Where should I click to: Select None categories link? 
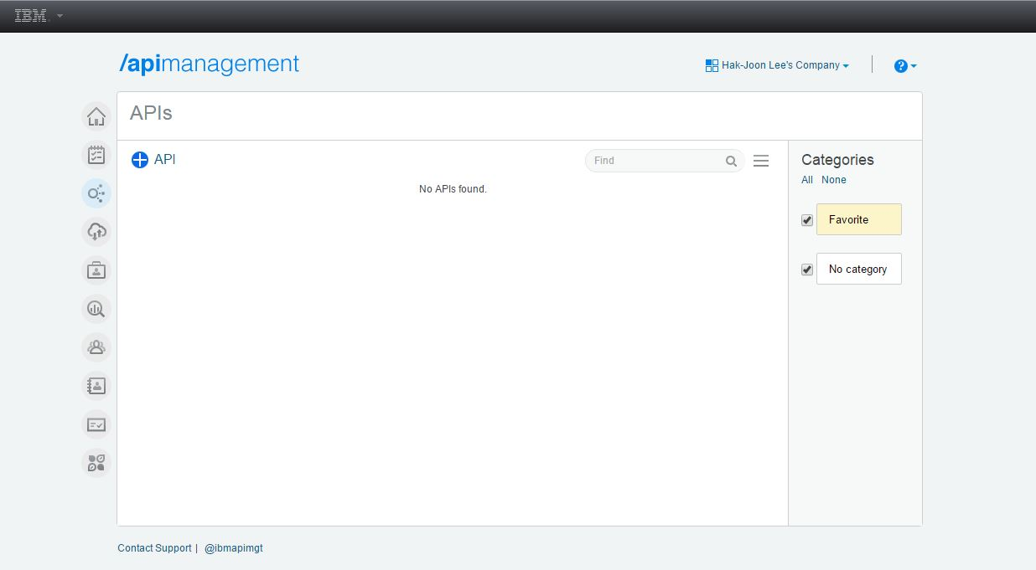pyautogui.click(x=834, y=180)
